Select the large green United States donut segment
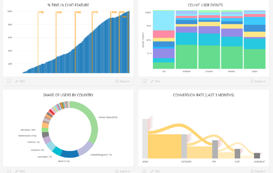Image resolution: width=273 pixels, height=173 pixels. coord(93,121)
